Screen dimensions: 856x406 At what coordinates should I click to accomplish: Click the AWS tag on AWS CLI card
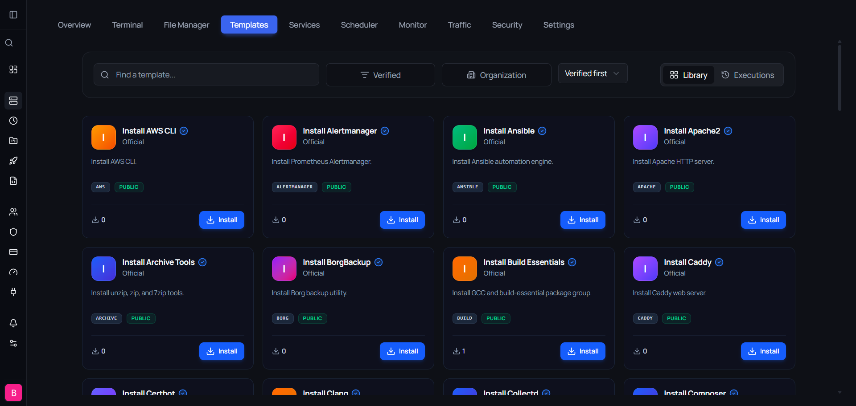tap(101, 187)
